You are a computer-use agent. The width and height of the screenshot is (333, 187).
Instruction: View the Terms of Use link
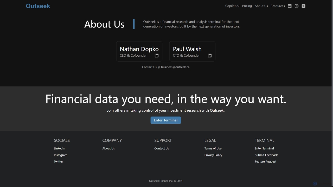pos(213,148)
